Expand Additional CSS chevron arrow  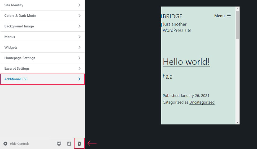pyautogui.click(x=80, y=79)
